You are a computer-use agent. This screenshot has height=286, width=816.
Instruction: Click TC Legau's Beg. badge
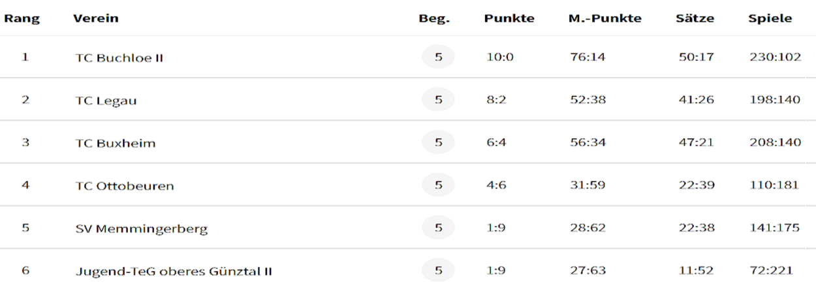439,100
